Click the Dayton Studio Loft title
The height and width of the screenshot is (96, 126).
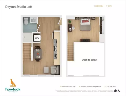point(19,7)
